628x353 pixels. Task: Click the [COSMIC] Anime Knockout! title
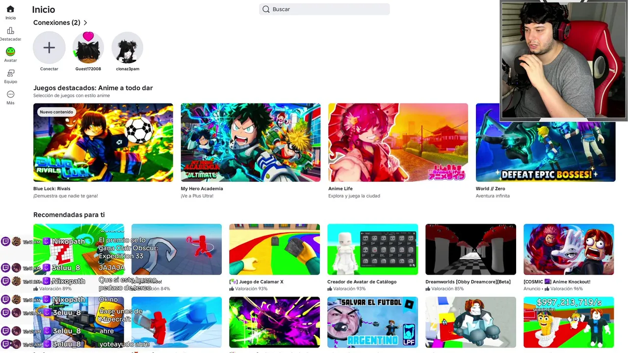coord(557,282)
